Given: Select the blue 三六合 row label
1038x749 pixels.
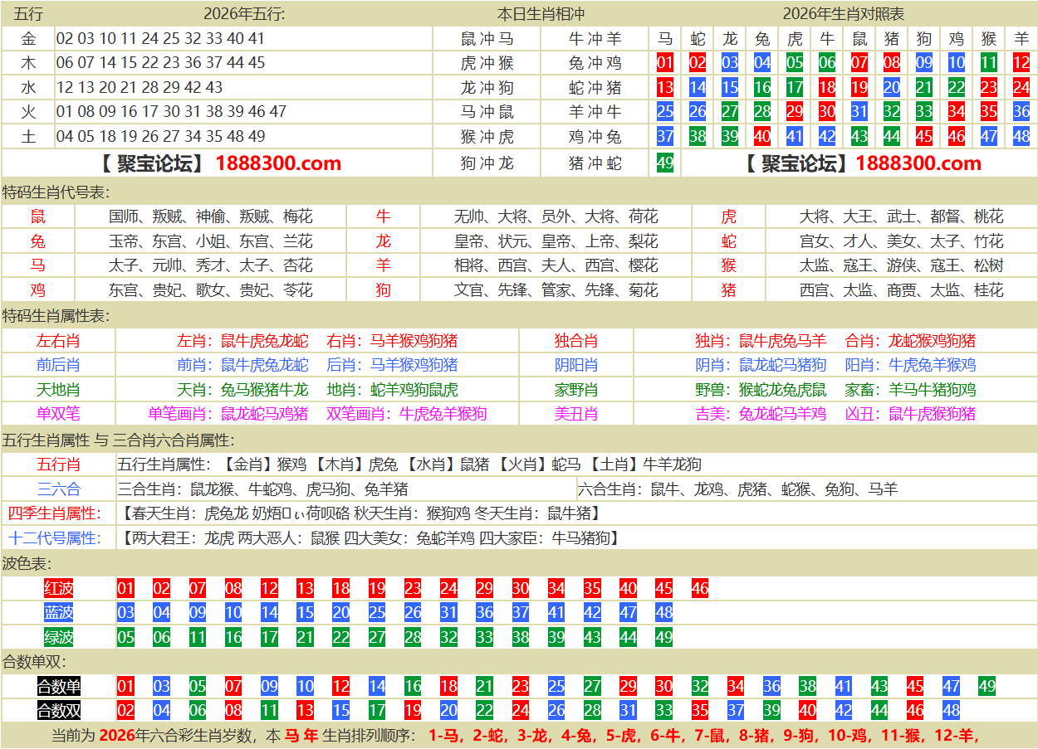Looking at the screenshot, I should pos(58,489).
